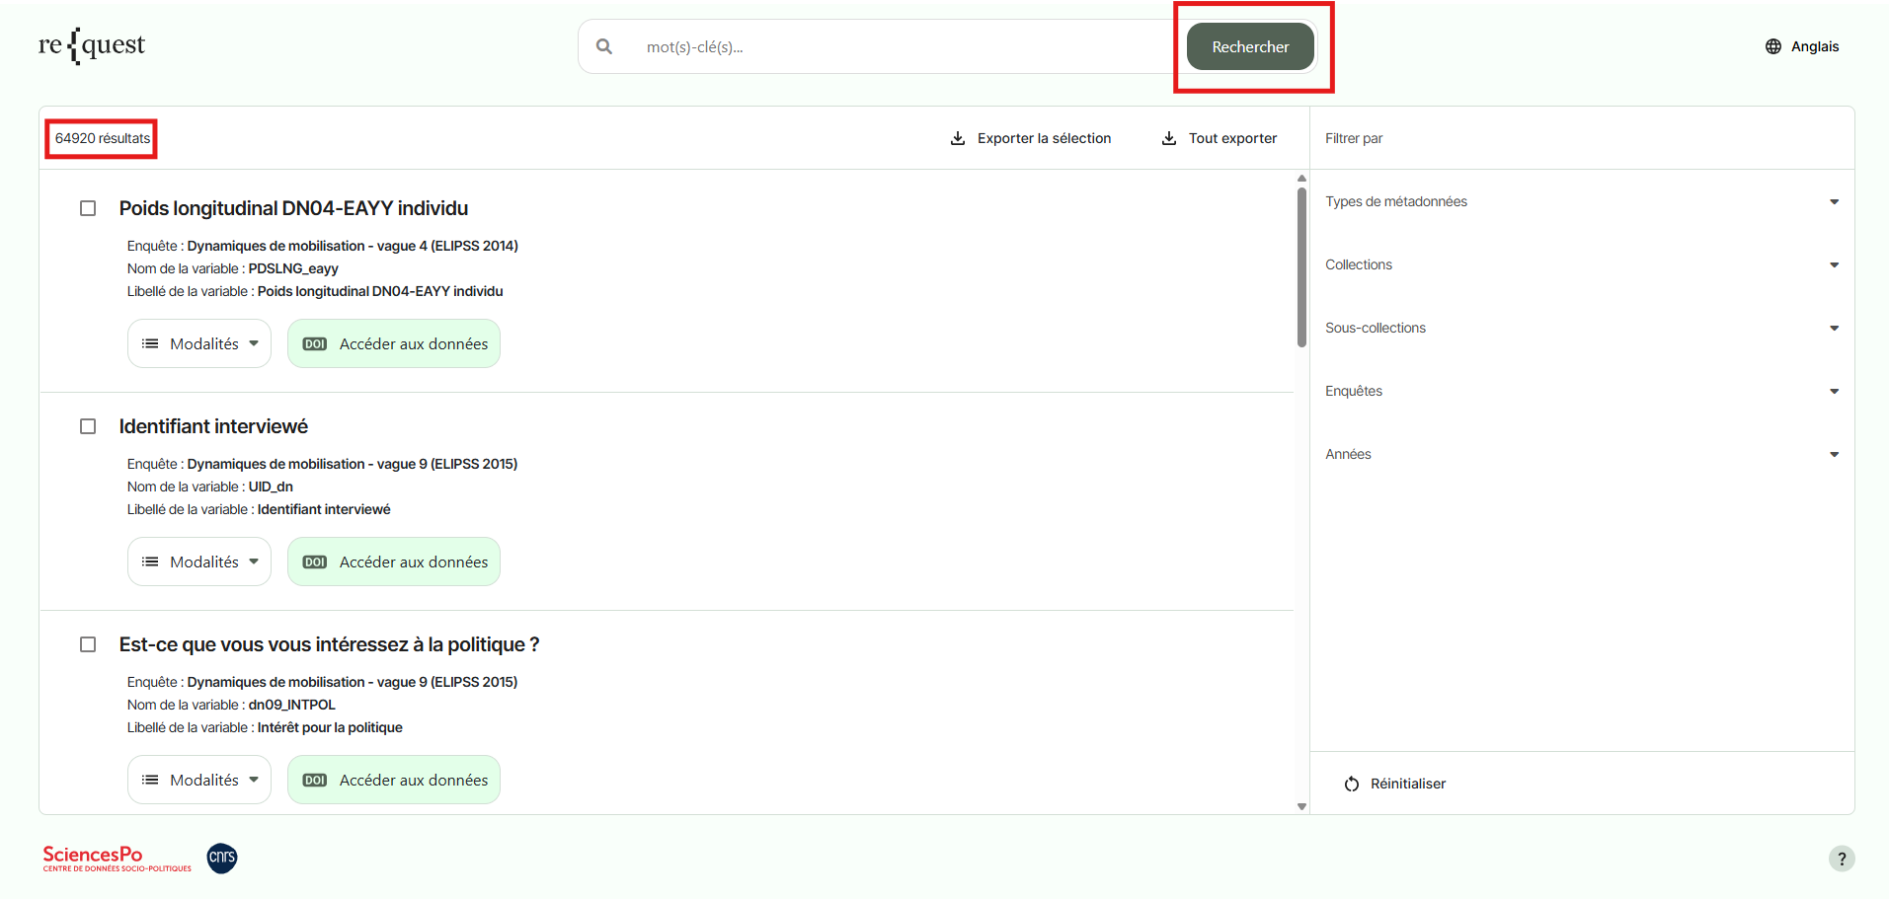Viewport: 1889px width, 899px height.
Task: Select the Poids longitudinal DN04-EAYY individu checkbox
Action: (88, 208)
